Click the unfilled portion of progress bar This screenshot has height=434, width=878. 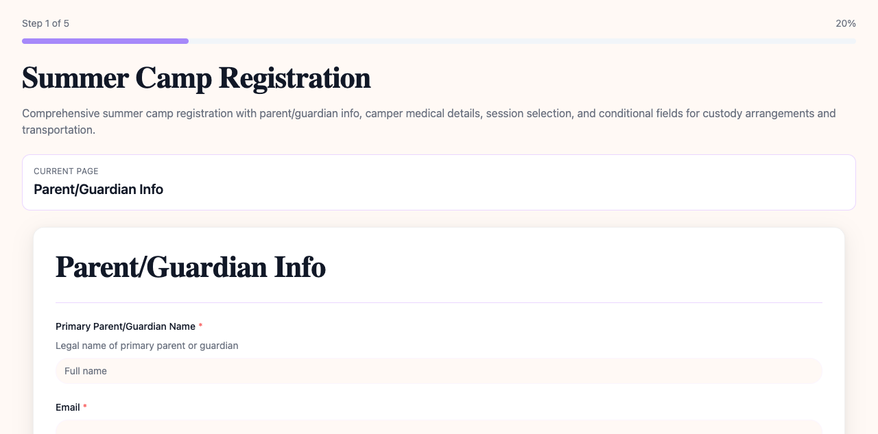click(521, 41)
